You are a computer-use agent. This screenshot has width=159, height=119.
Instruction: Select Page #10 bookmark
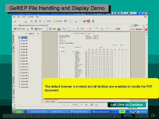pyautogui.click(x=24, y=64)
